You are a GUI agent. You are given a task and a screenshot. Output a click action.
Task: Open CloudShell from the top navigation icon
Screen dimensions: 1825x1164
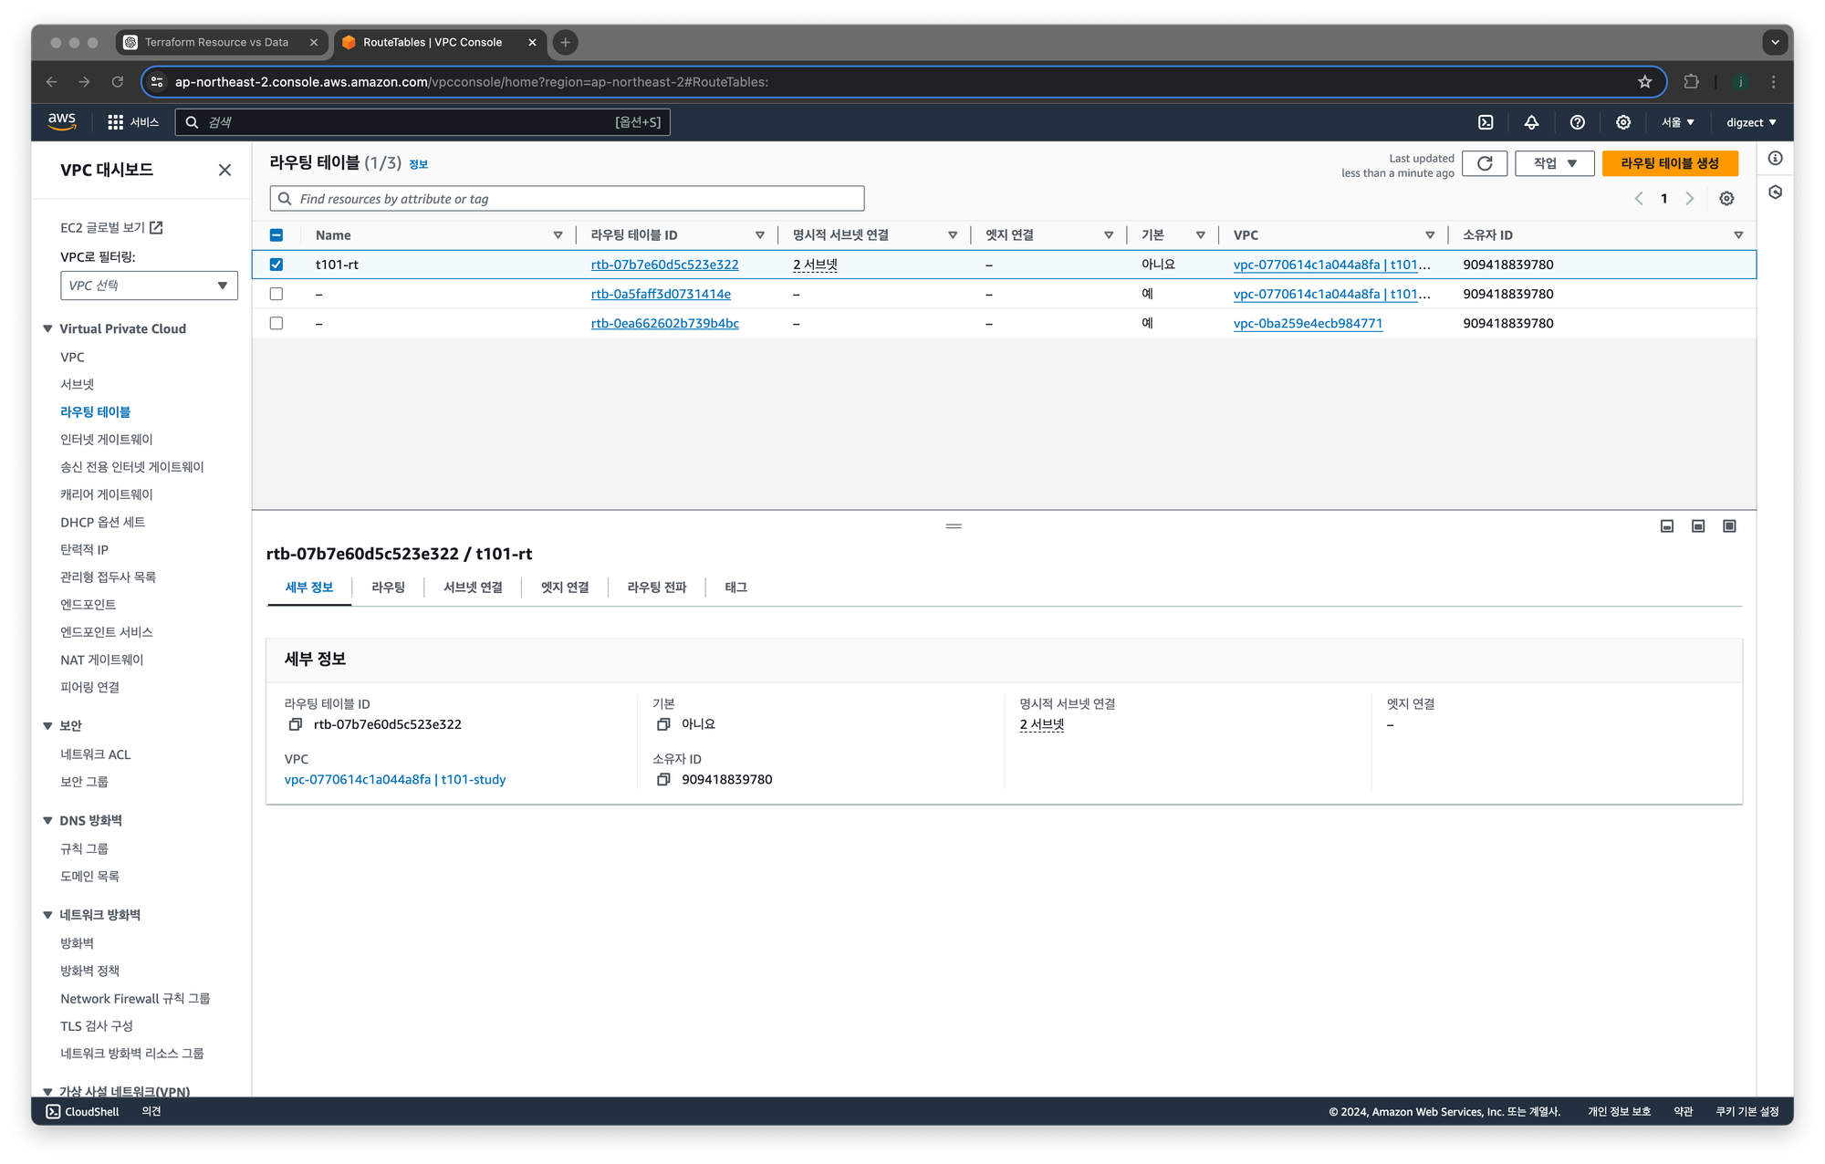coord(1486,122)
